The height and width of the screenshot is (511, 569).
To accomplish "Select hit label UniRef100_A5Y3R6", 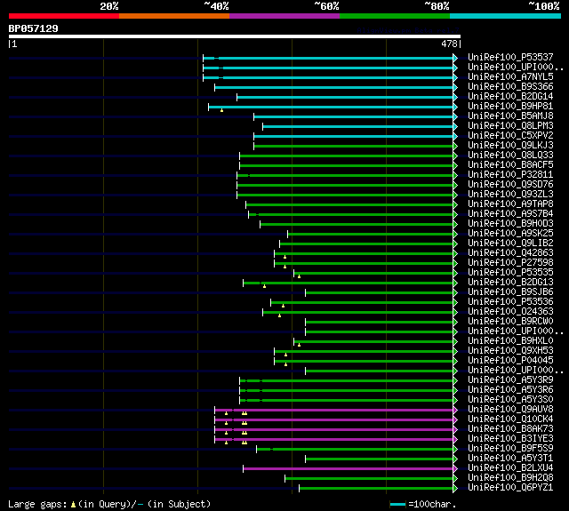I will 510,390.
